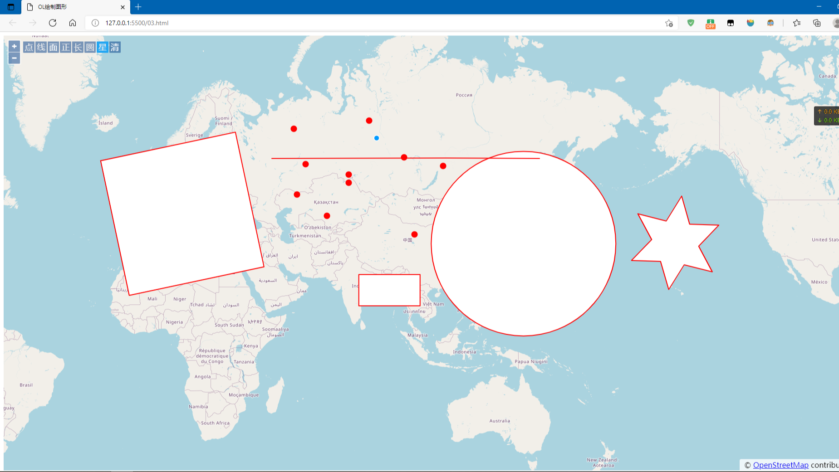Select the 线 line drawing tool
The width and height of the screenshot is (839, 472).
pos(41,47)
